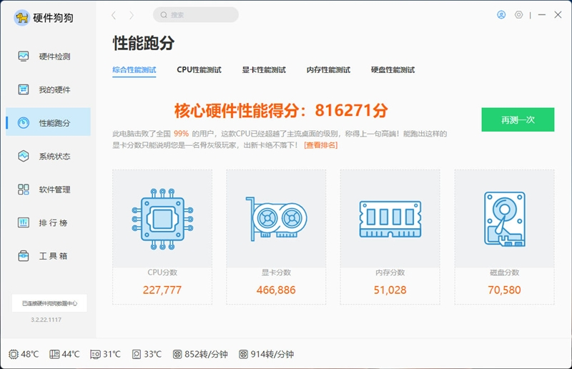Screen dimensions: 572x369
Task: Click the 内存分数 label
Action: click(390, 272)
